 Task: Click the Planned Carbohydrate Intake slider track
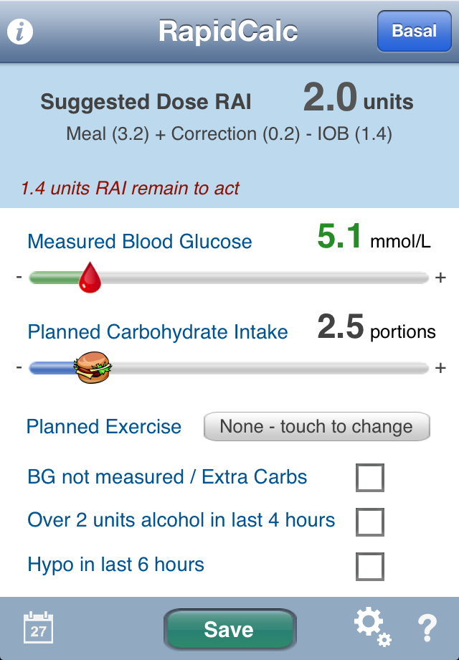(229, 368)
